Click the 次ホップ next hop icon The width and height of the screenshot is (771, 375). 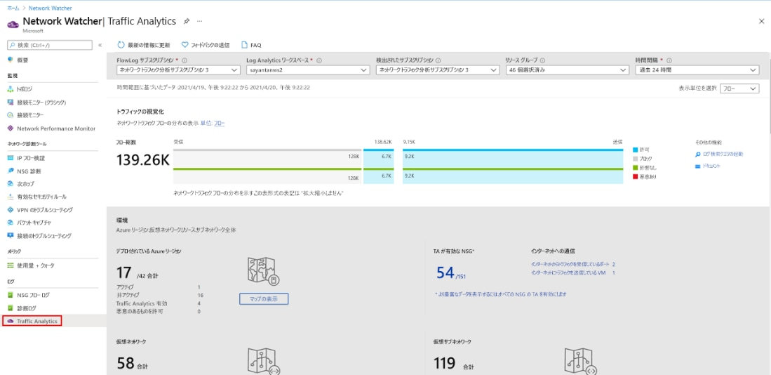[x=11, y=183]
